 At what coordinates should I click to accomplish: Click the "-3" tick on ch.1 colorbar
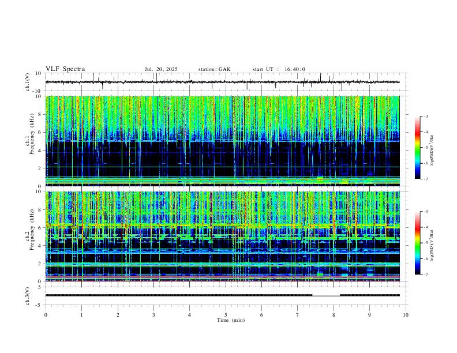pos(425,116)
